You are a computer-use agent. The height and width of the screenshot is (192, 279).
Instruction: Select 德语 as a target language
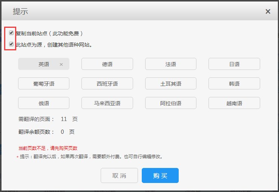[x=107, y=64]
